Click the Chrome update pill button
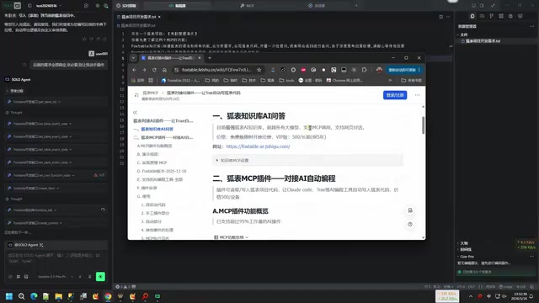 point(404,70)
